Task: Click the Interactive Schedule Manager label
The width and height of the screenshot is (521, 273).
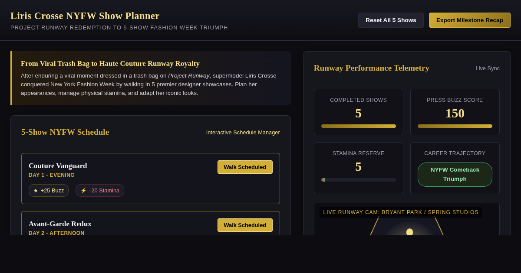Action: pyautogui.click(x=243, y=132)
